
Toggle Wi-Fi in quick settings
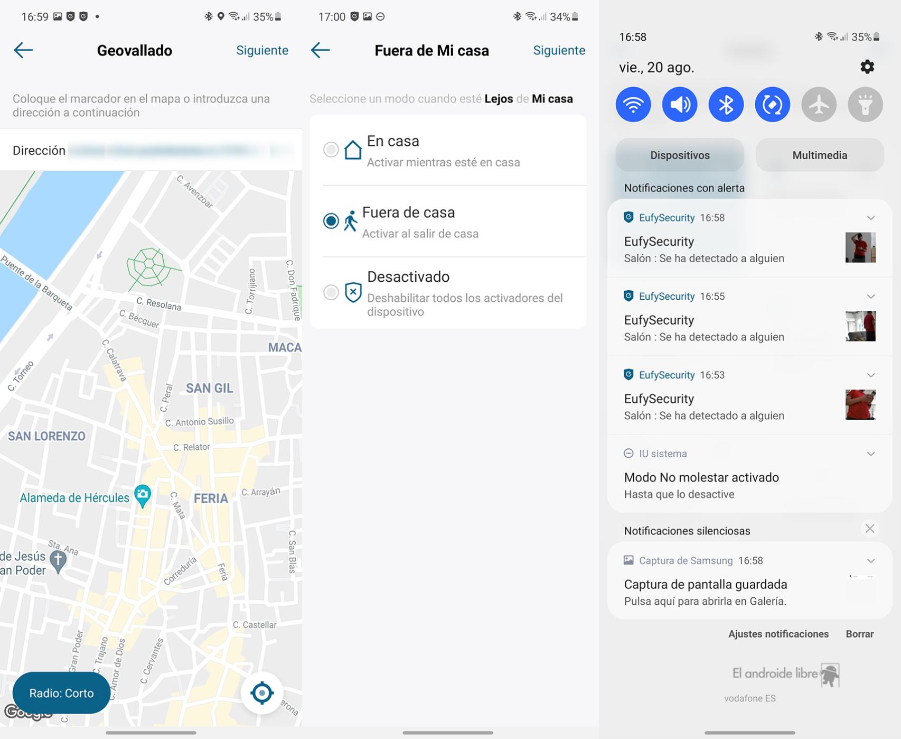633,105
